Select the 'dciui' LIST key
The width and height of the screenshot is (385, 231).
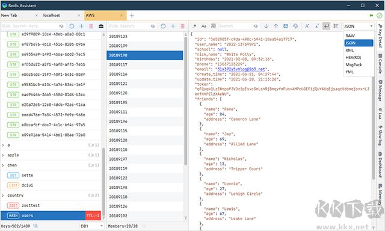point(51,185)
